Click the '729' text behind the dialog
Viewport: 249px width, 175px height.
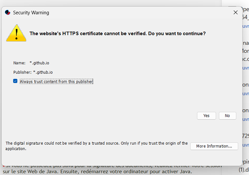[x=245, y=136]
